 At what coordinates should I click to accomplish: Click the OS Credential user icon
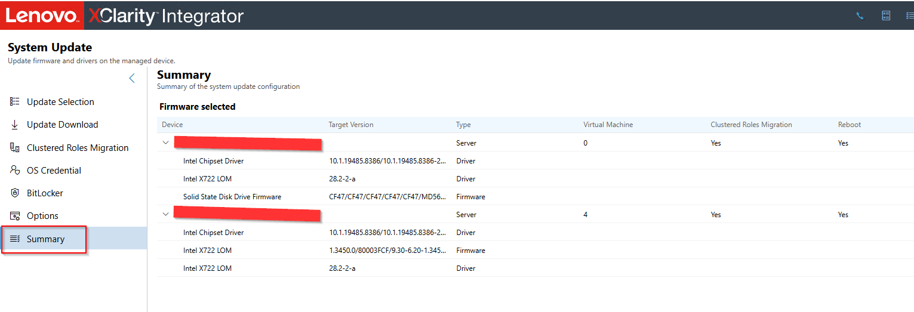(x=15, y=171)
